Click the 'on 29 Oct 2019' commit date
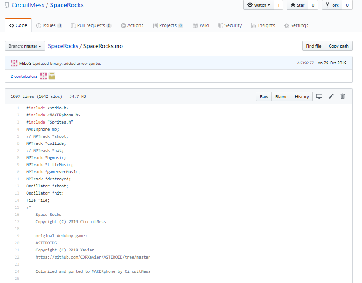This screenshot has height=283, width=362. [x=332, y=63]
